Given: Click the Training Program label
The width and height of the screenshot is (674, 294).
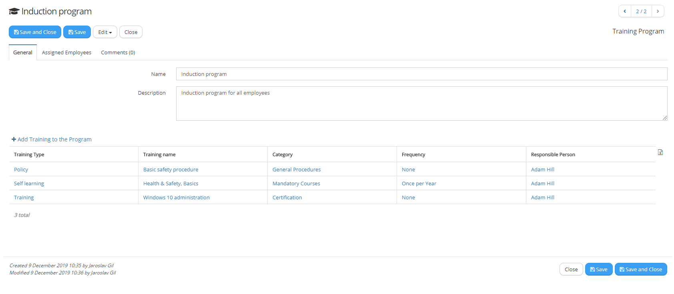Looking at the screenshot, I should click(638, 31).
